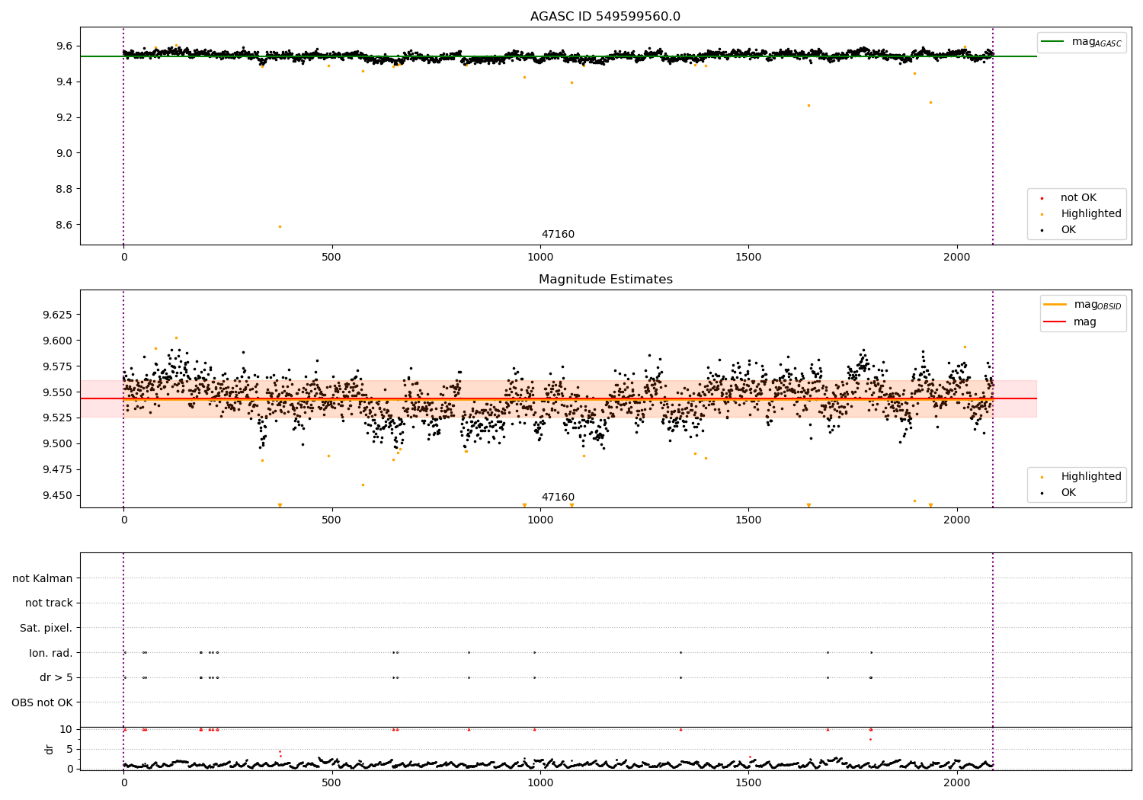The image size is (1143, 800).
Task: Click the 9.0 y-axis tick label
Action: point(64,153)
